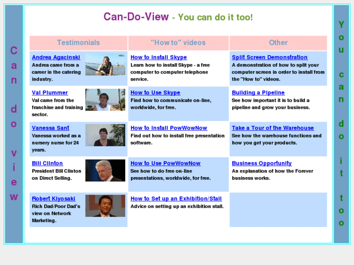Click Val Plummer's photo thumbnail
The image size is (354, 265).
pyautogui.click(x=105, y=100)
